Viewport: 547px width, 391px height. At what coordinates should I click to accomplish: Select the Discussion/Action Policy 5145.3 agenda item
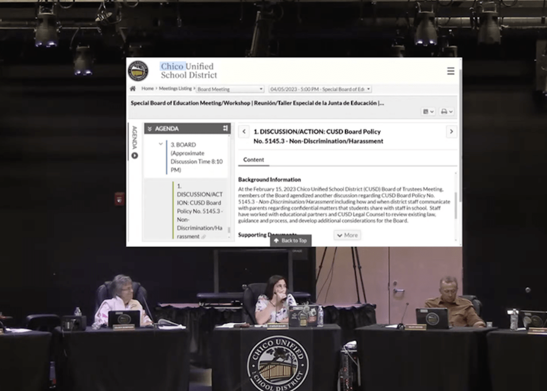(200, 211)
